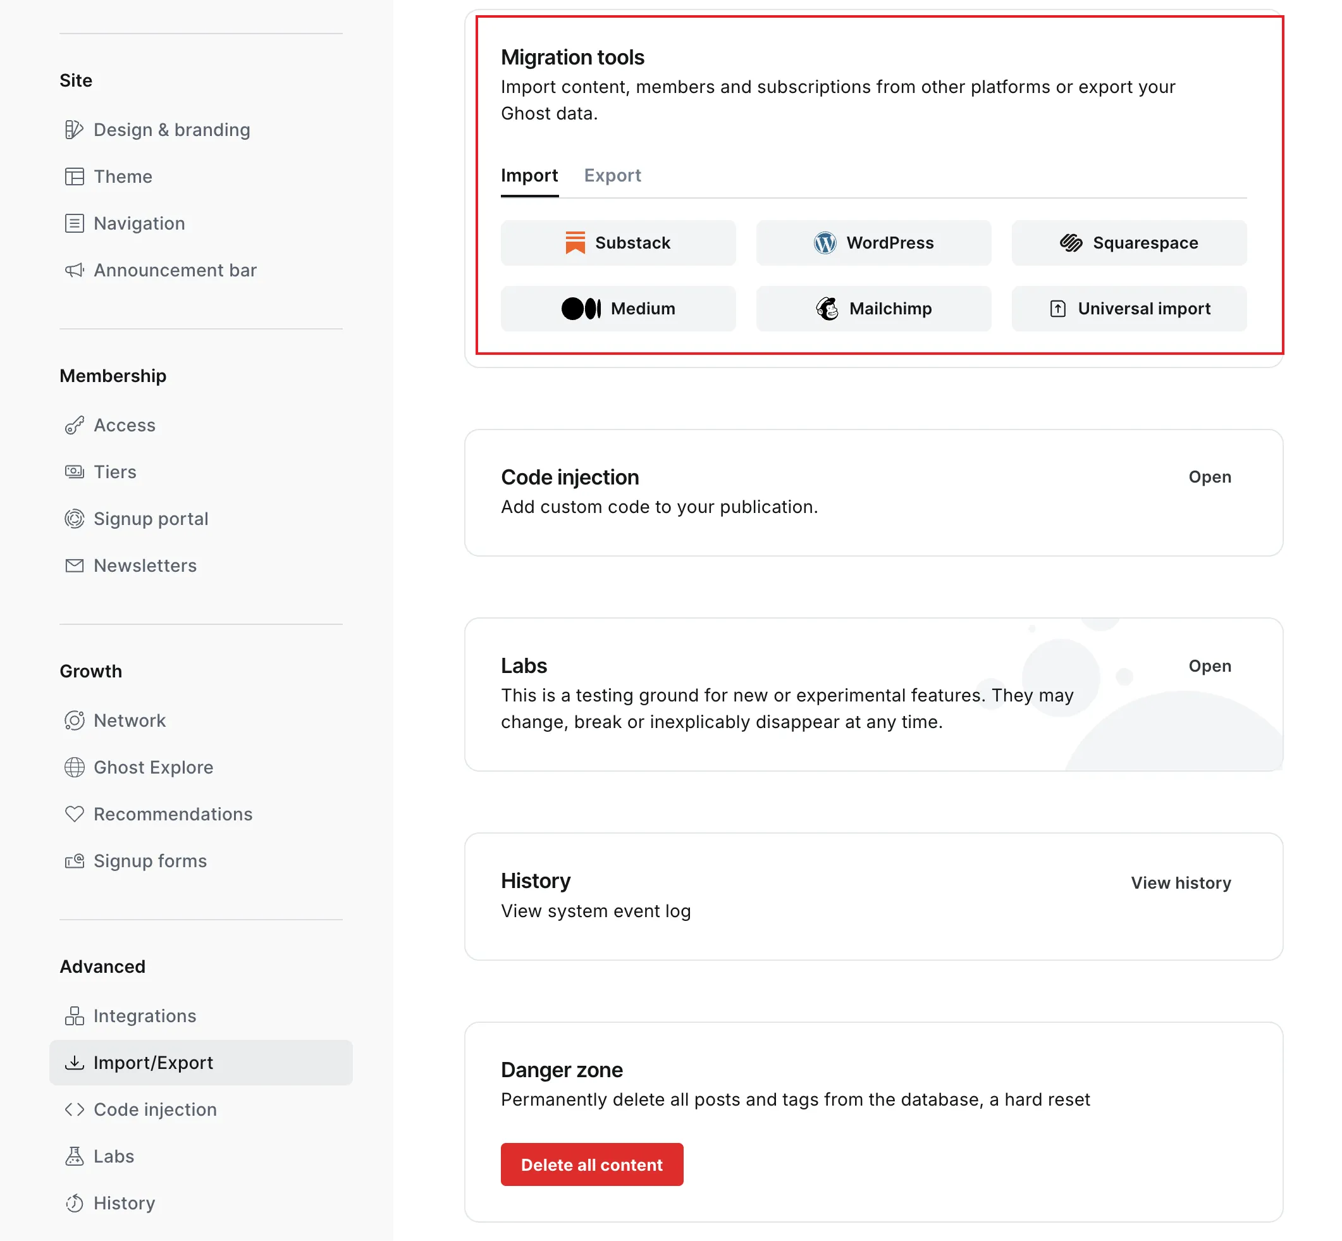Open Theme via its layout icon
The image size is (1342, 1241).
74,176
